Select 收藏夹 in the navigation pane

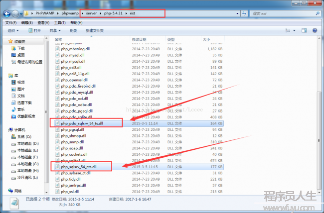tap(19, 41)
